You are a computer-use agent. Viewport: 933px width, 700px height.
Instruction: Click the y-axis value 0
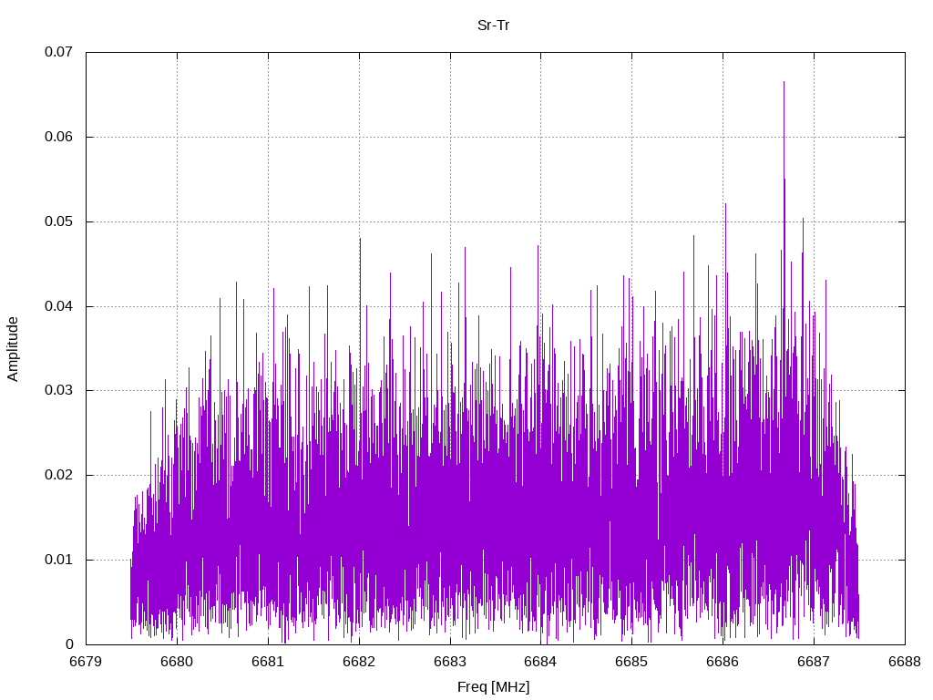[69, 644]
